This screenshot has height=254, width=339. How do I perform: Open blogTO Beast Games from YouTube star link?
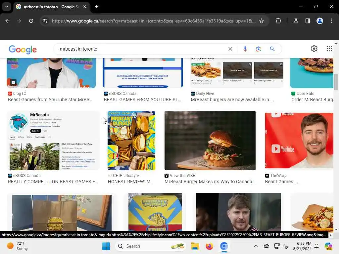click(50, 100)
